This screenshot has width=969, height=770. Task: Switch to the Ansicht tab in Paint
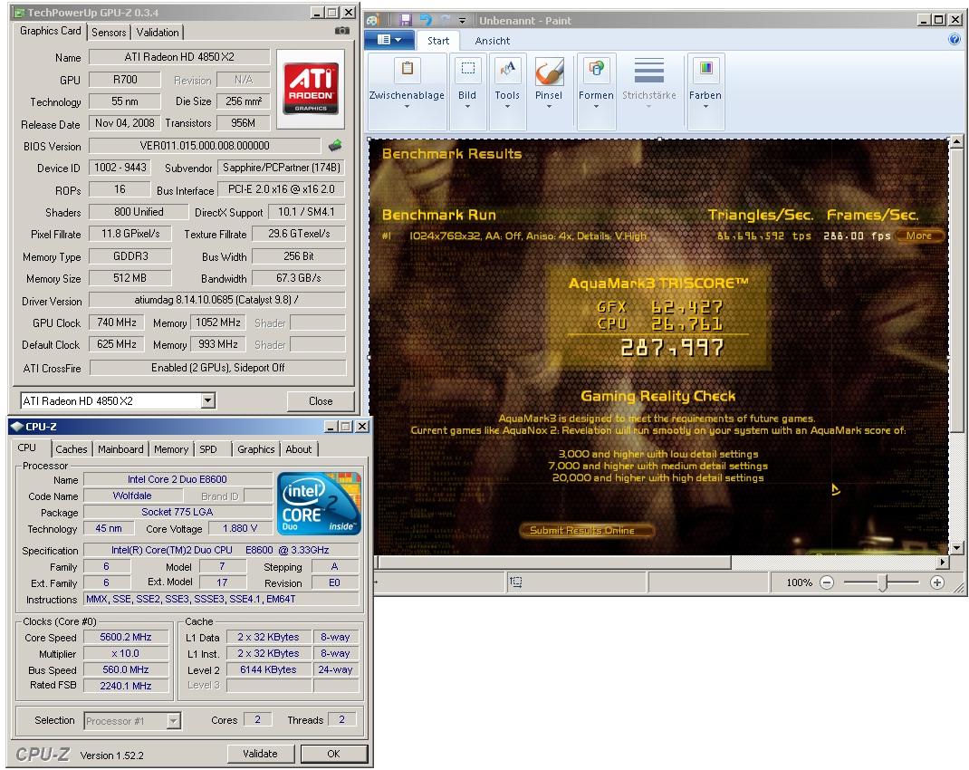click(493, 41)
